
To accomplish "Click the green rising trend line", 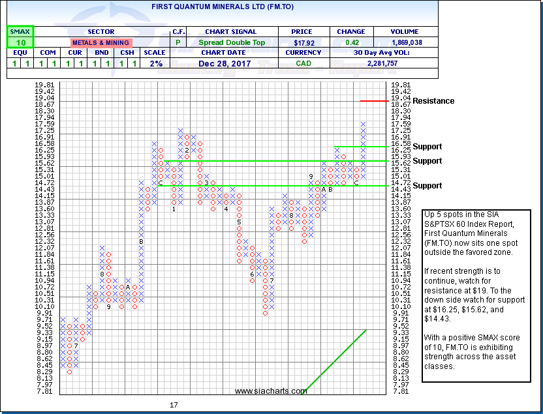I will tap(336, 361).
